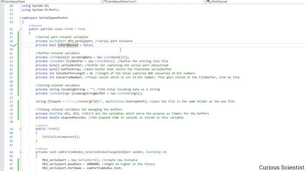Click the incomingStringBuffer variable name

pyautogui.click(x=88, y=94)
